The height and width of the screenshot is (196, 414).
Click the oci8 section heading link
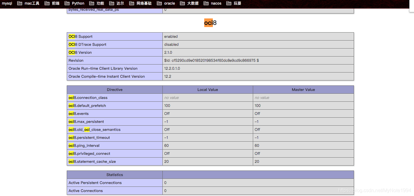[210, 23]
